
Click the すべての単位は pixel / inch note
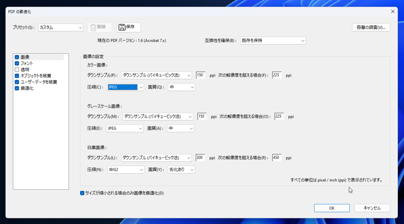point(337,180)
